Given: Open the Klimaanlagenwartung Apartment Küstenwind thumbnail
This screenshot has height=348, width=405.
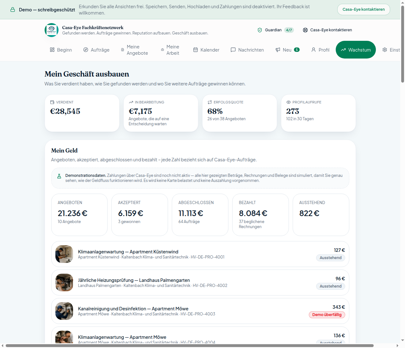Looking at the screenshot, I should (x=64, y=254).
